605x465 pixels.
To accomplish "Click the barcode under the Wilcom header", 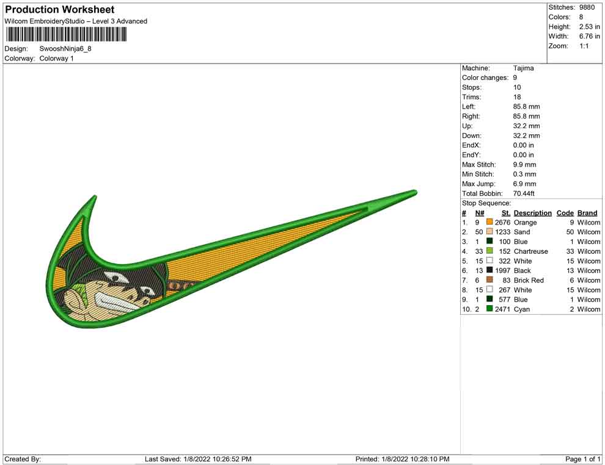I will [65, 34].
